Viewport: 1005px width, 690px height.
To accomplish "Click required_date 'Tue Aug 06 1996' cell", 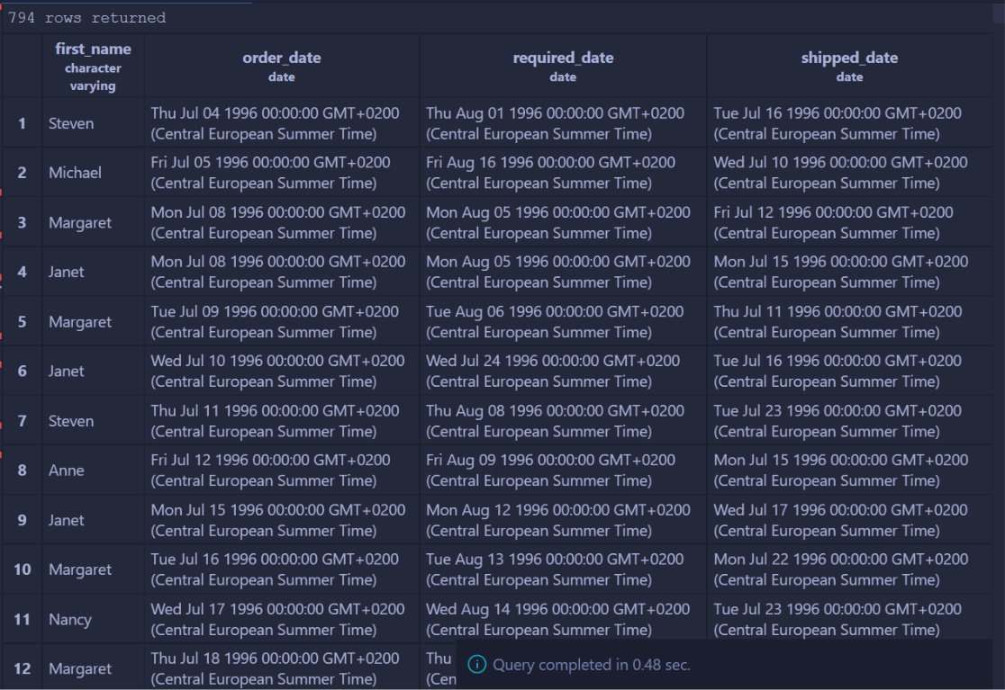I will (563, 321).
